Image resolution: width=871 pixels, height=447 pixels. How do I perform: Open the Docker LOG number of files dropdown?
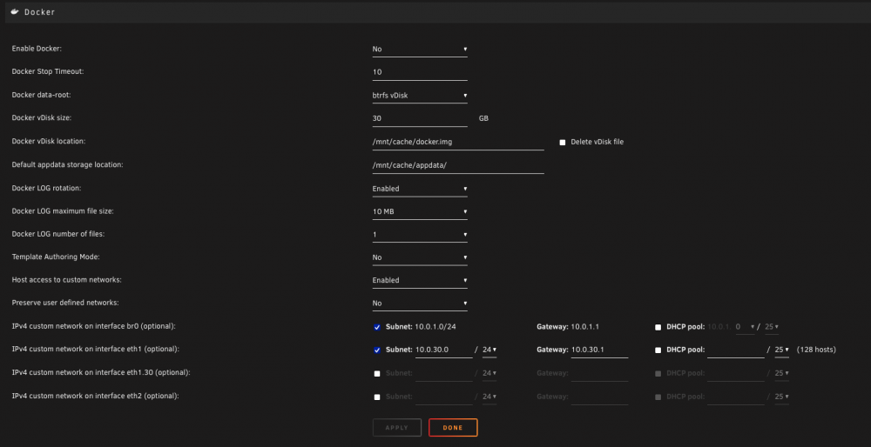coord(420,235)
